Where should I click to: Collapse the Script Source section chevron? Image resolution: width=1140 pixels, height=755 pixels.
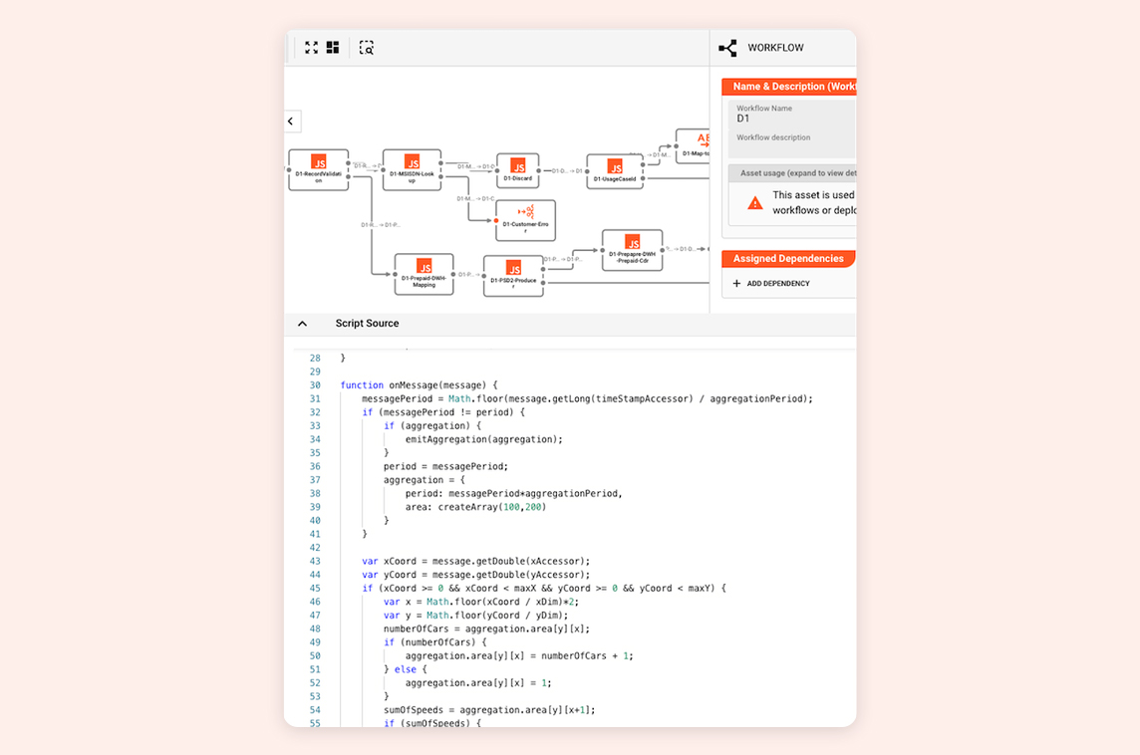pyautogui.click(x=303, y=324)
